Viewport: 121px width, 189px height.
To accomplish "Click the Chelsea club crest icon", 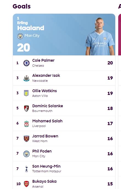I will pos(27,63).
